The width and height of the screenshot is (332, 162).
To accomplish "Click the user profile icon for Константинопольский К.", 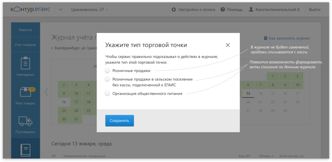I will pos(251,9).
